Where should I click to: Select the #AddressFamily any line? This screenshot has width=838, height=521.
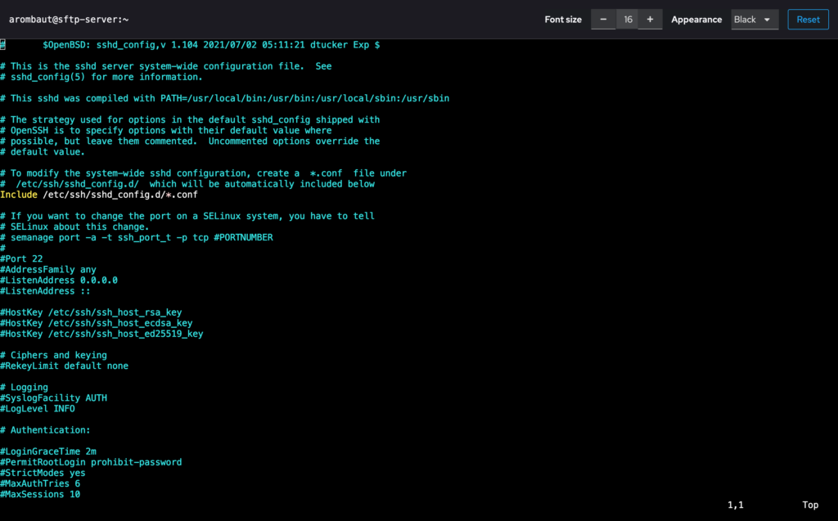[48, 269]
